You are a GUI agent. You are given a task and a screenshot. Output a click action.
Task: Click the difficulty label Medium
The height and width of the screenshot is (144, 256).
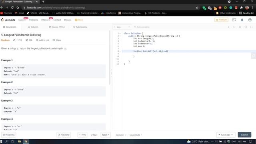click(x=5, y=40)
